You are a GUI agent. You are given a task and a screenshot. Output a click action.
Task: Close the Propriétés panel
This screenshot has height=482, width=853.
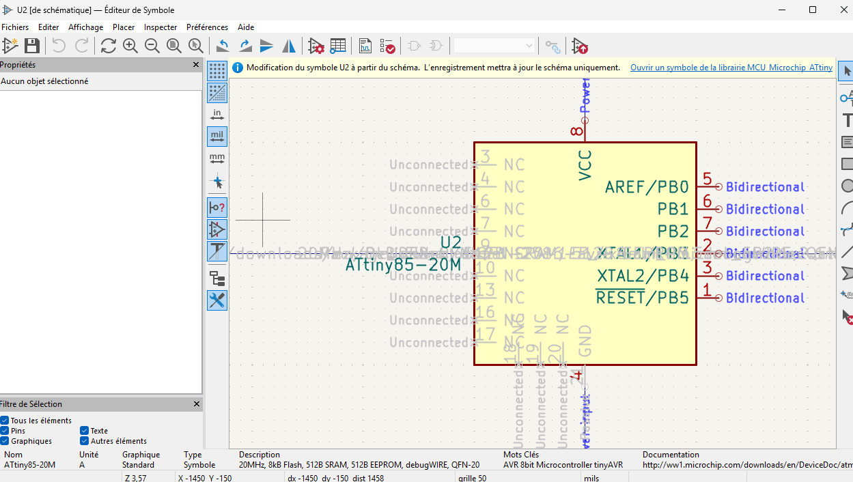(x=196, y=65)
